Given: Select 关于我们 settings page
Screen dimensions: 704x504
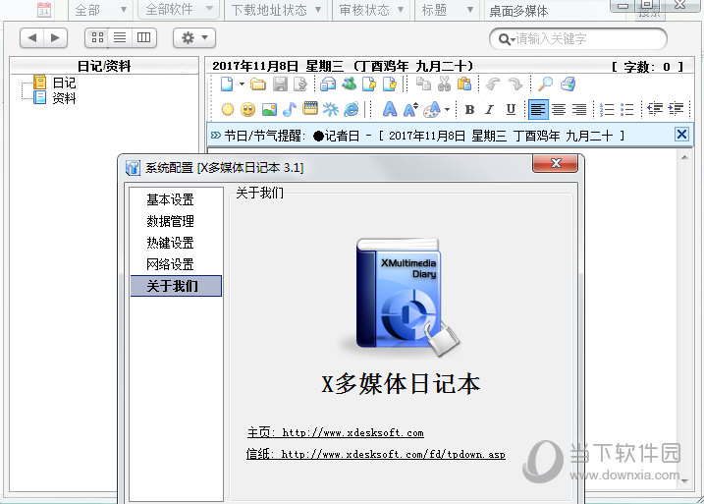Looking at the screenshot, I should (176, 286).
